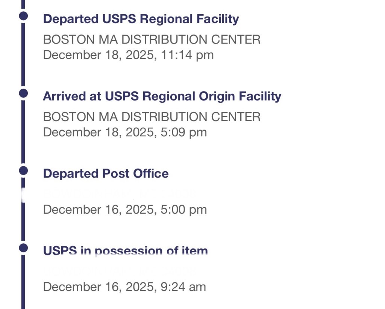Click the timeline dot beside Departed USPS Regional Facility
The image size is (385, 309).
point(23,16)
